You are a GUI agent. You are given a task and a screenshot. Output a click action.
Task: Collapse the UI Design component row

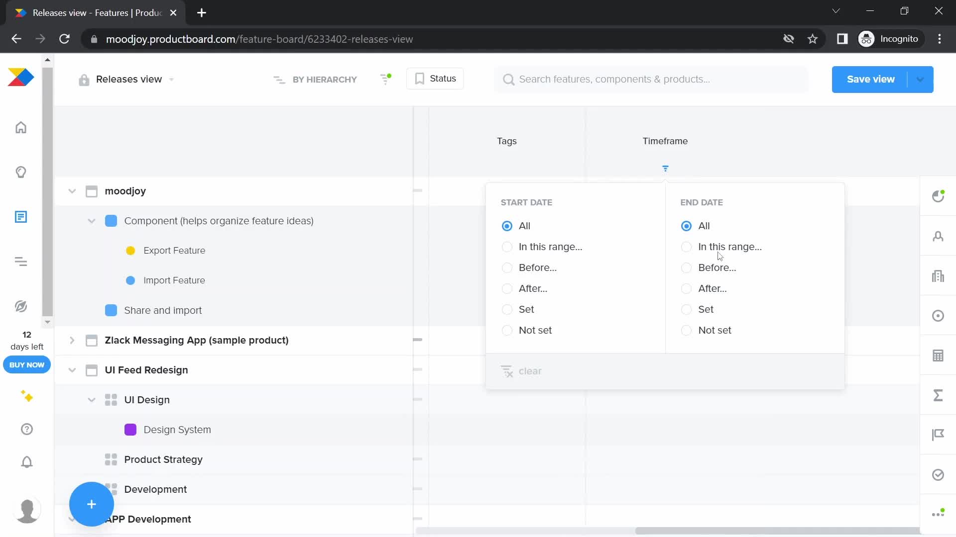coord(92,400)
